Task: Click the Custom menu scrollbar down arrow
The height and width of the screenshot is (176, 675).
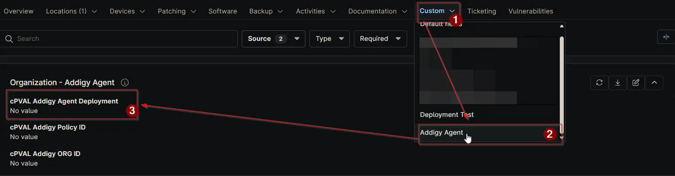Action: tap(562, 138)
